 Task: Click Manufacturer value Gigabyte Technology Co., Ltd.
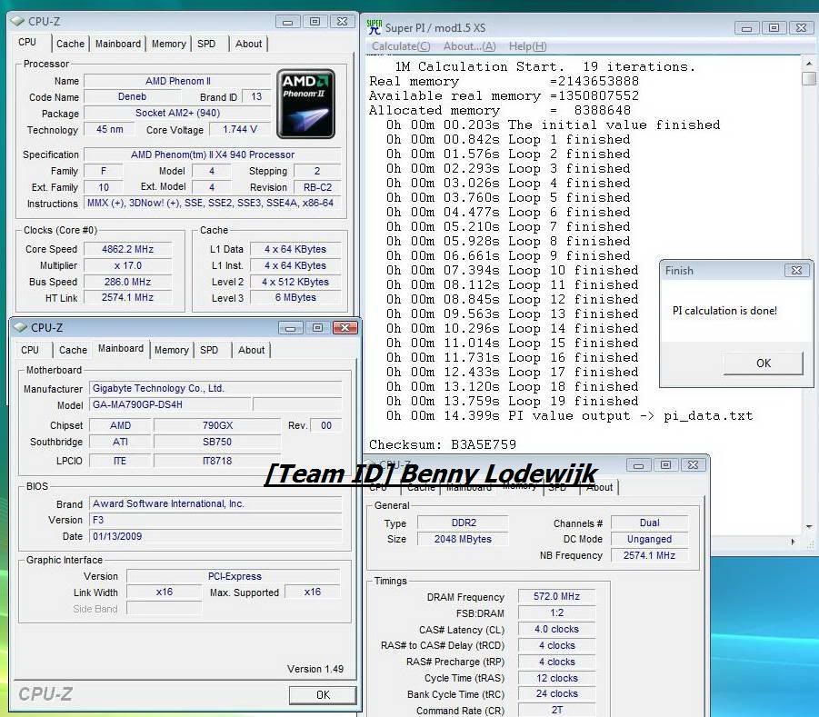(x=215, y=388)
